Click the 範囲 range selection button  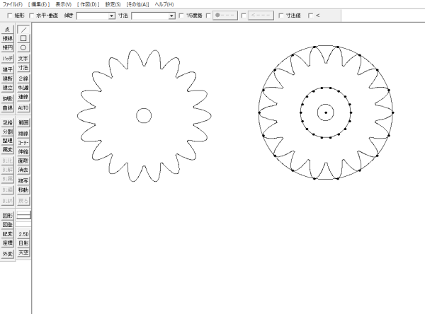(x=23, y=122)
